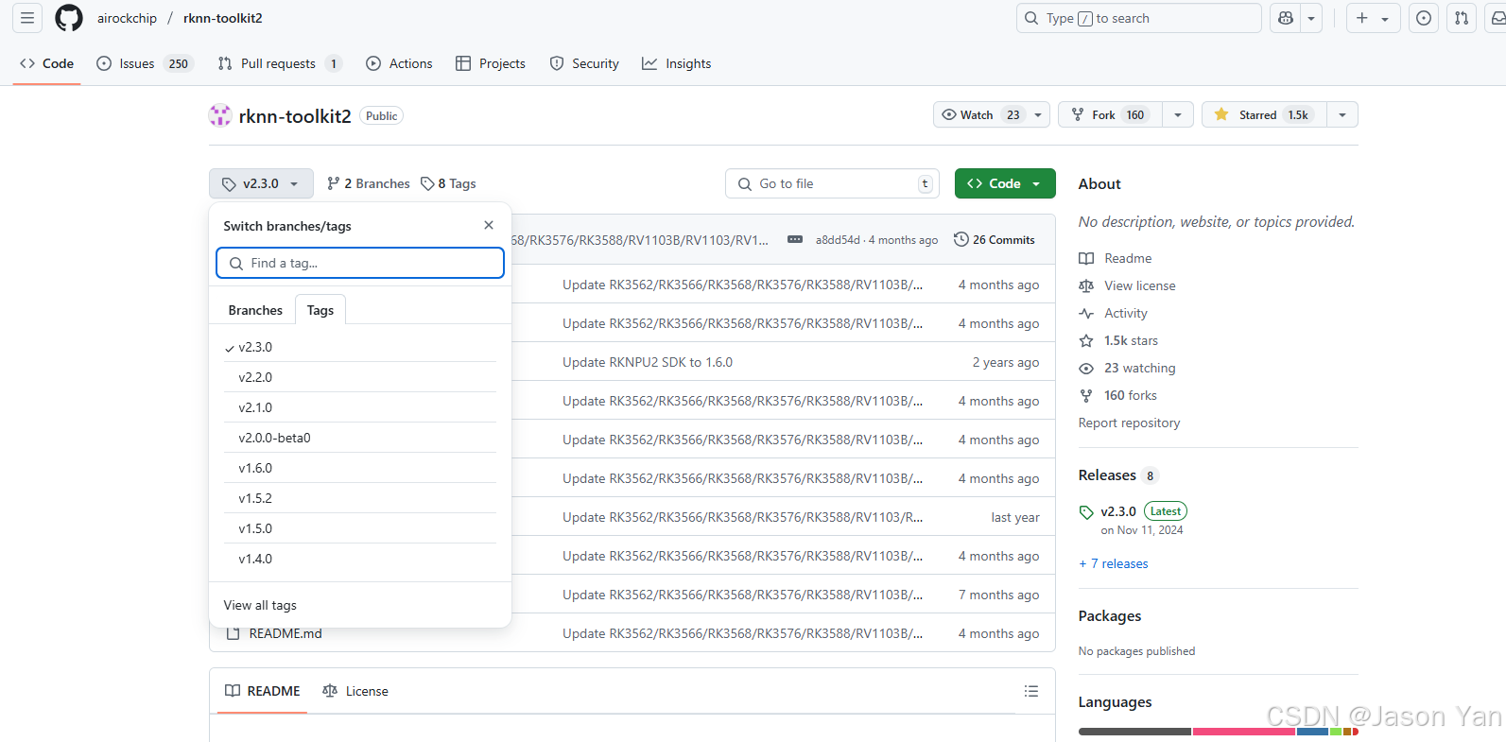Select tag v2.2.0
The height and width of the screenshot is (742, 1506).
(360, 377)
